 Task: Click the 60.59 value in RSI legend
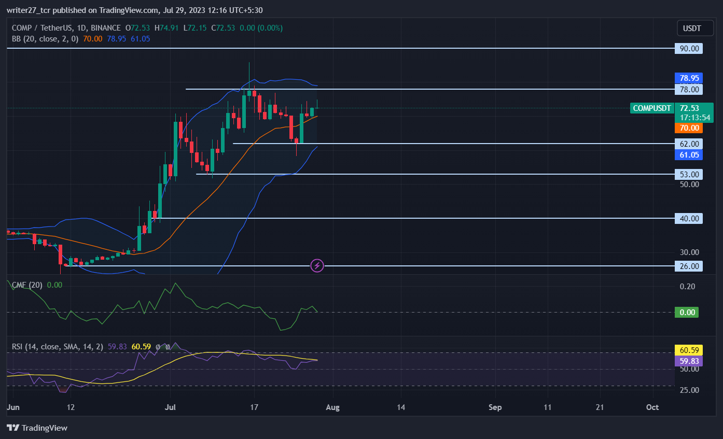(142, 346)
